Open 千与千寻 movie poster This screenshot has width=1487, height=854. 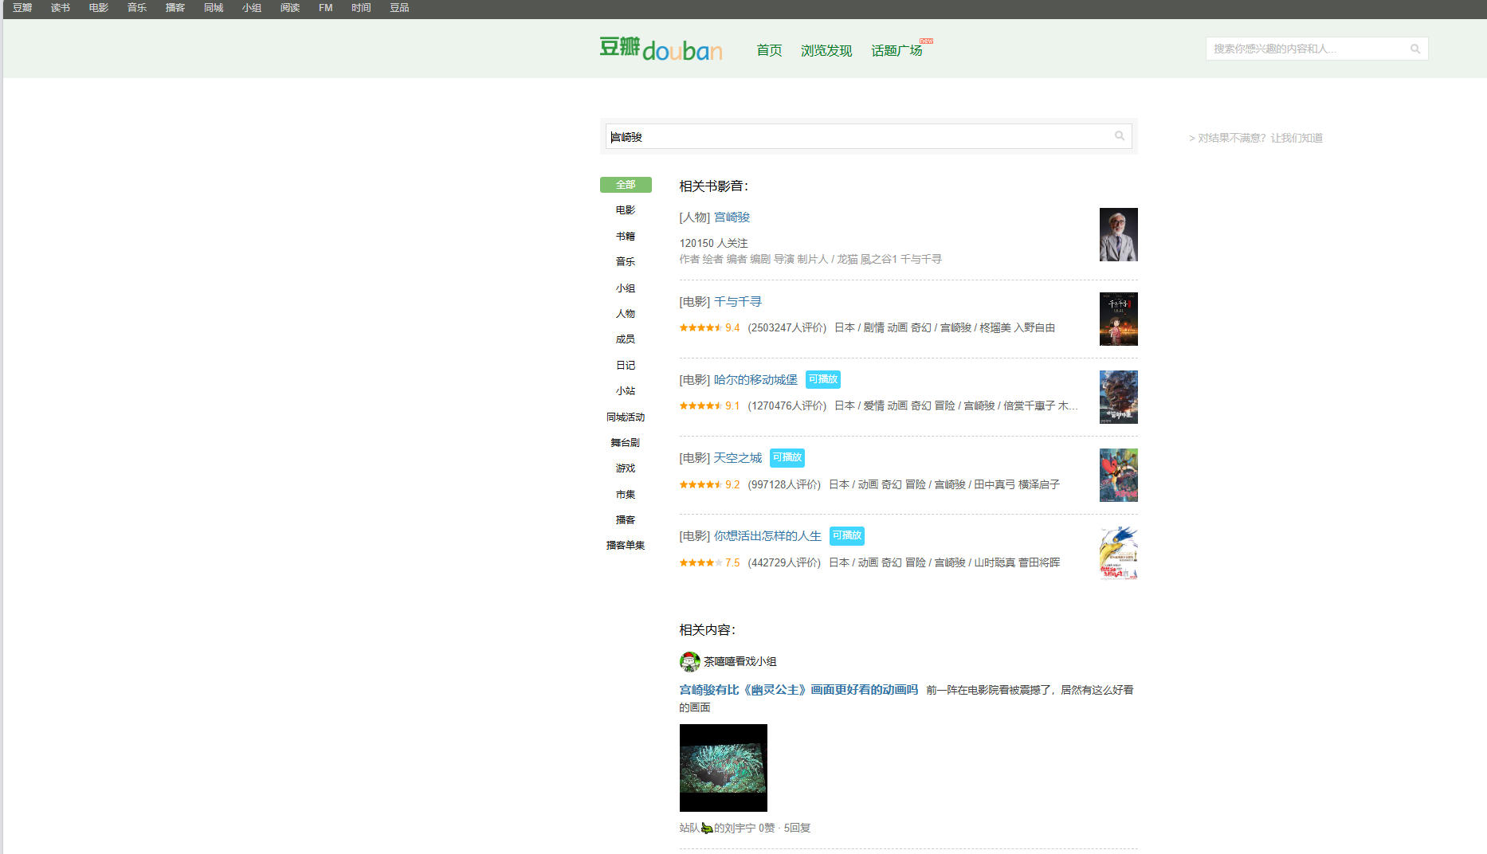(1118, 319)
